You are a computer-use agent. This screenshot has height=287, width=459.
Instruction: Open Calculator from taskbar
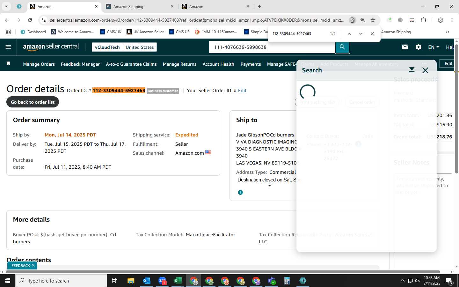(x=287, y=281)
